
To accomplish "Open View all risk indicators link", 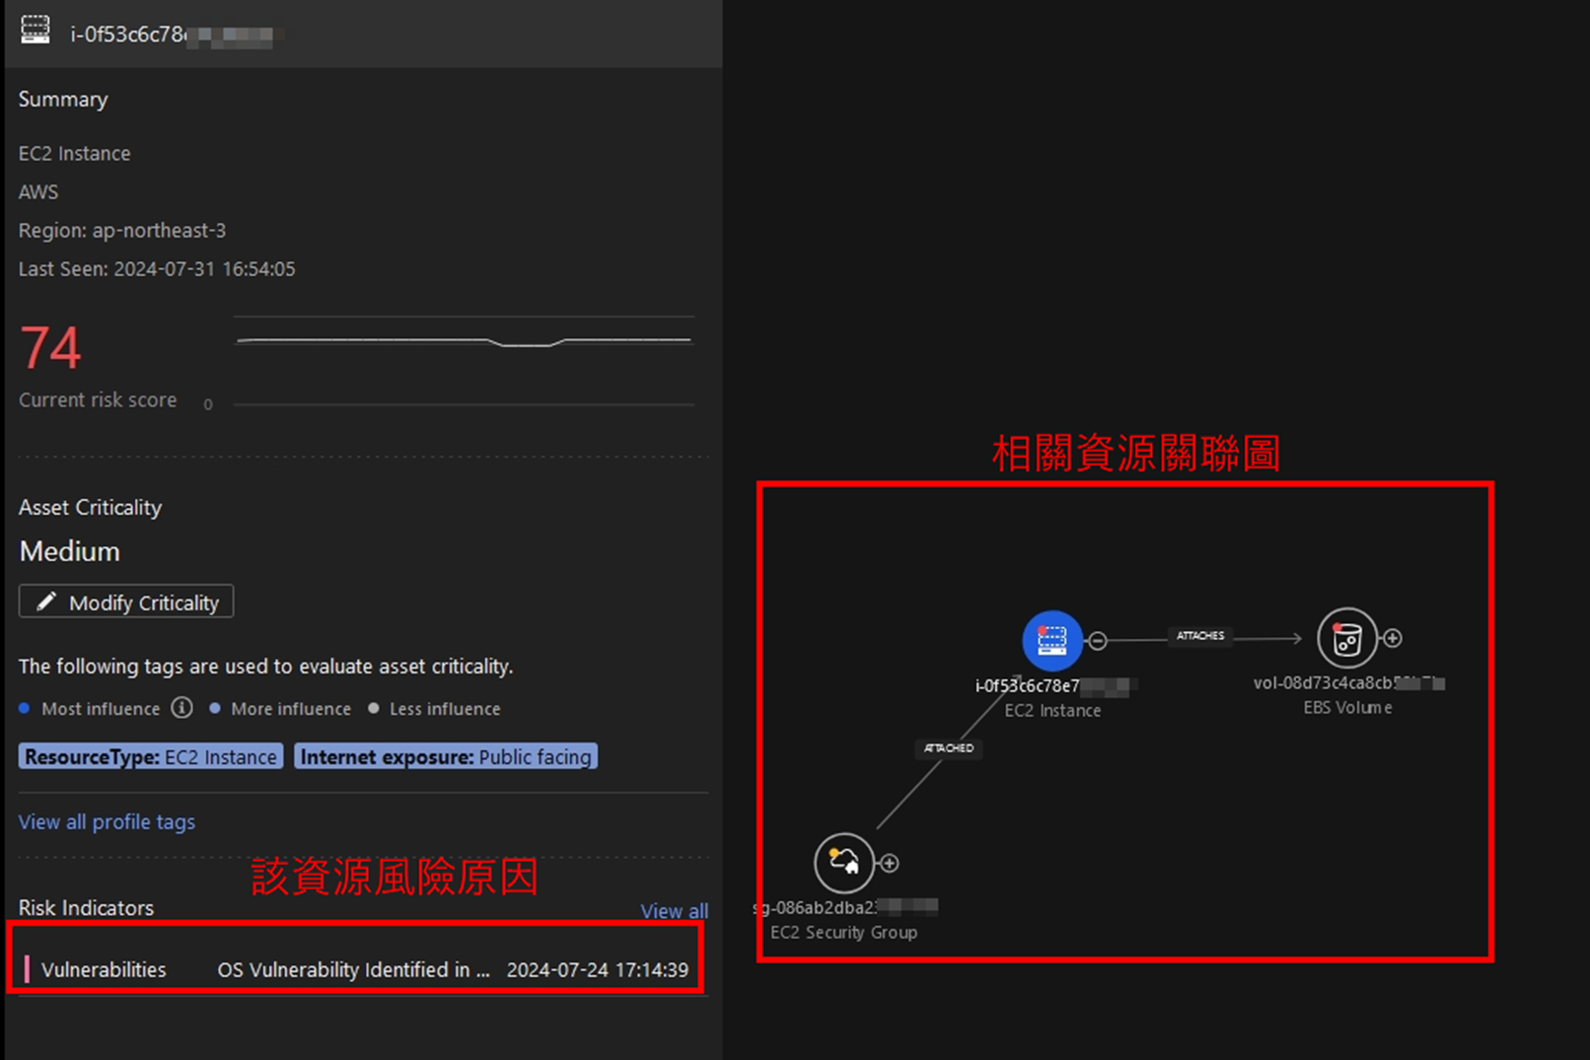I will pos(674,911).
